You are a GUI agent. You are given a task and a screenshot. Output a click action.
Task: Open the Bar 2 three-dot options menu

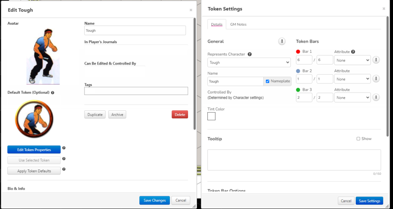click(376, 79)
